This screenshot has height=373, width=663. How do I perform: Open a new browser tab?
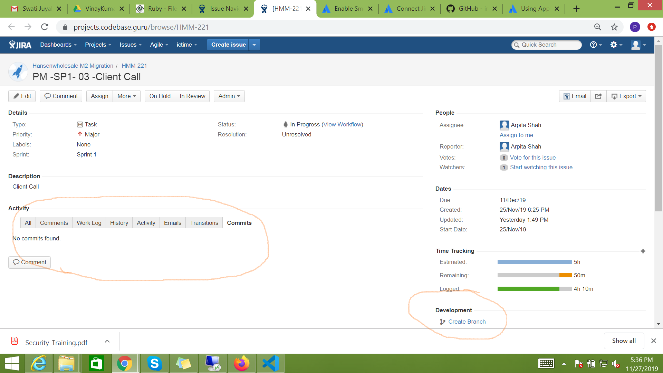coord(576,9)
